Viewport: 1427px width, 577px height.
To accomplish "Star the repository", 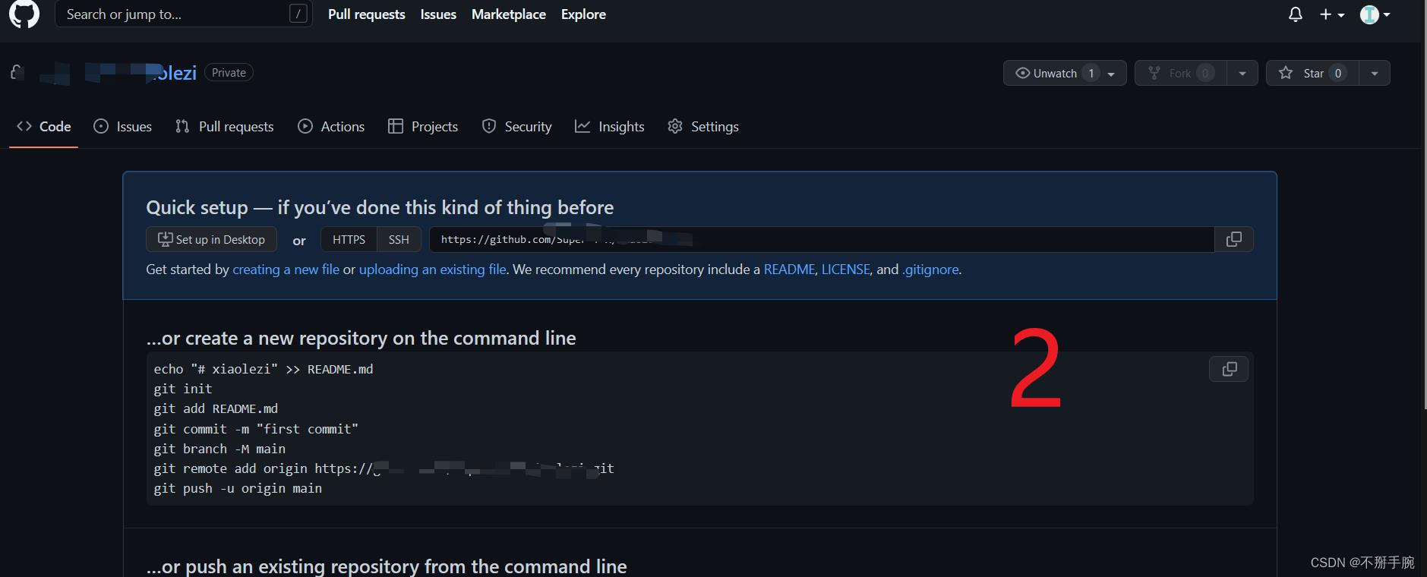I will pyautogui.click(x=1312, y=73).
